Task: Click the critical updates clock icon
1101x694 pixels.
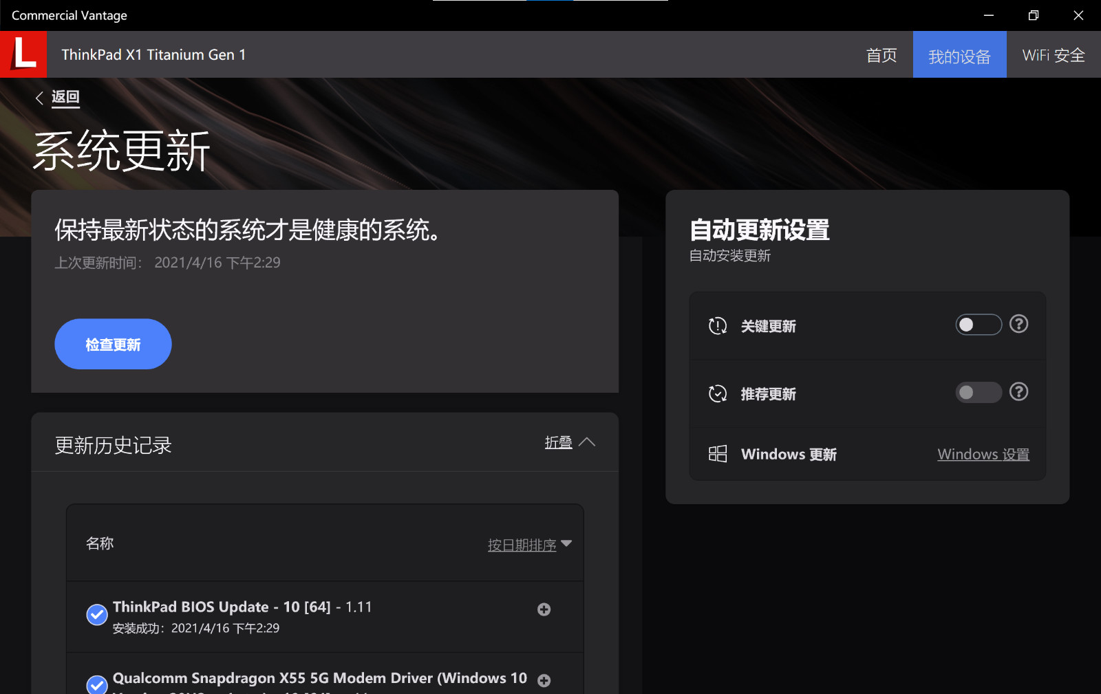Action: tap(718, 326)
